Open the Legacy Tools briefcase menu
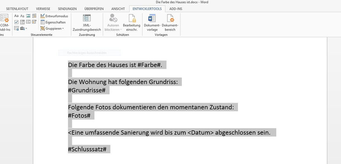 [x=24, y=28]
